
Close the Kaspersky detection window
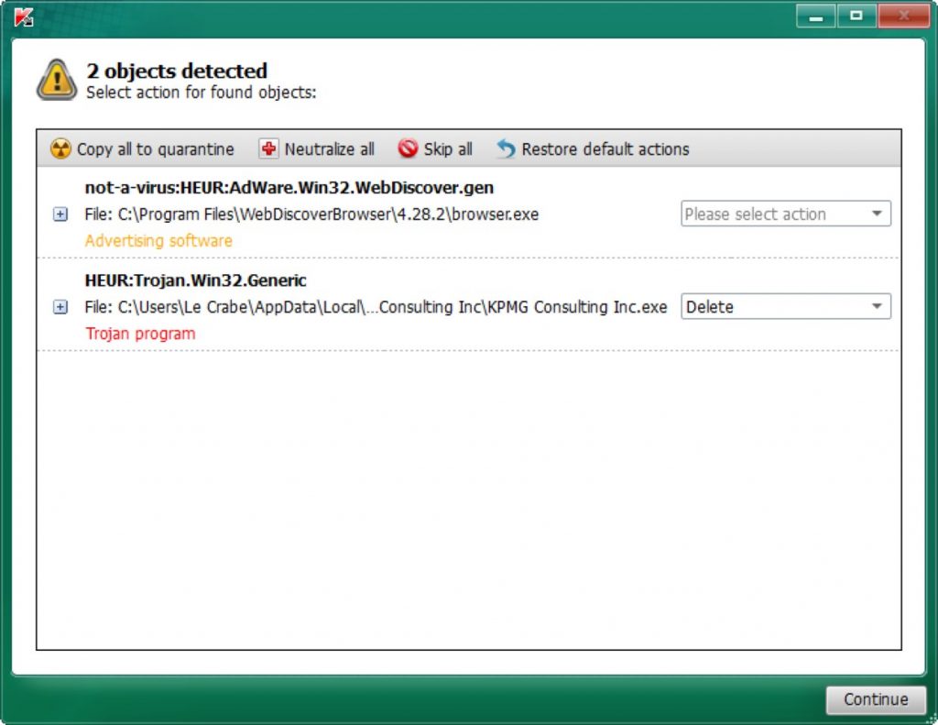tap(903, 16)
